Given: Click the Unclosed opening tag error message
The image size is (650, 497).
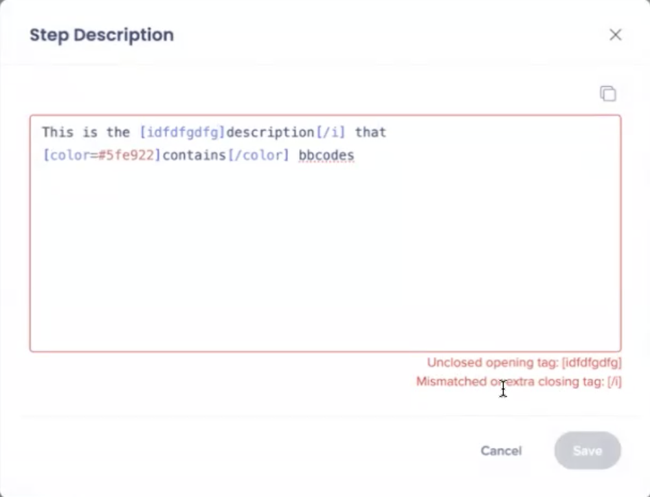Looking at the screenshot, I should [524, 362].
